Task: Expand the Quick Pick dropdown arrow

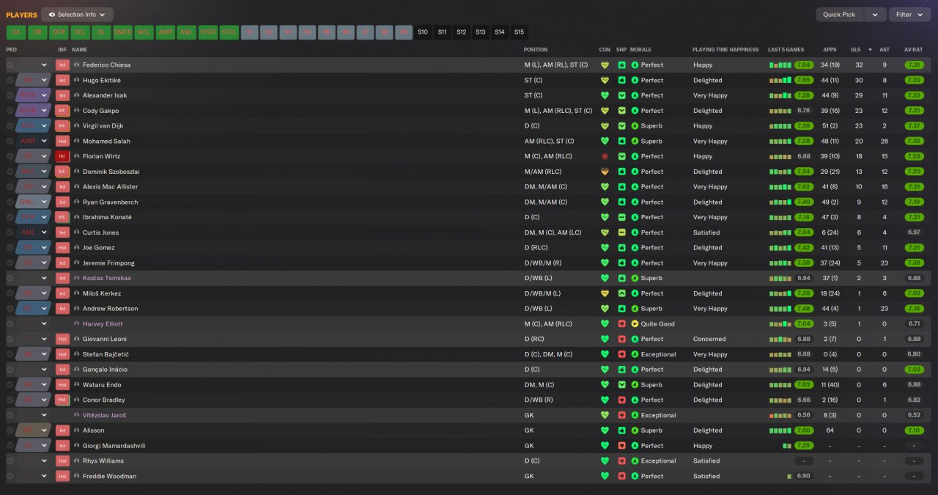Action: tap(875, 15)
